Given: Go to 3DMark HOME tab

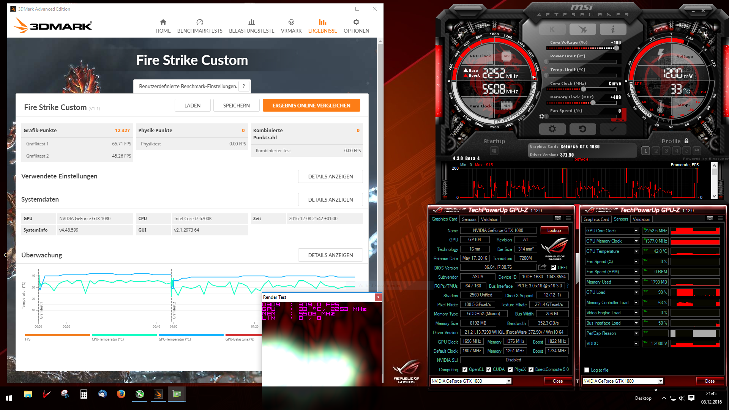Looking at the screenshot, I should [x=163, y=26].
